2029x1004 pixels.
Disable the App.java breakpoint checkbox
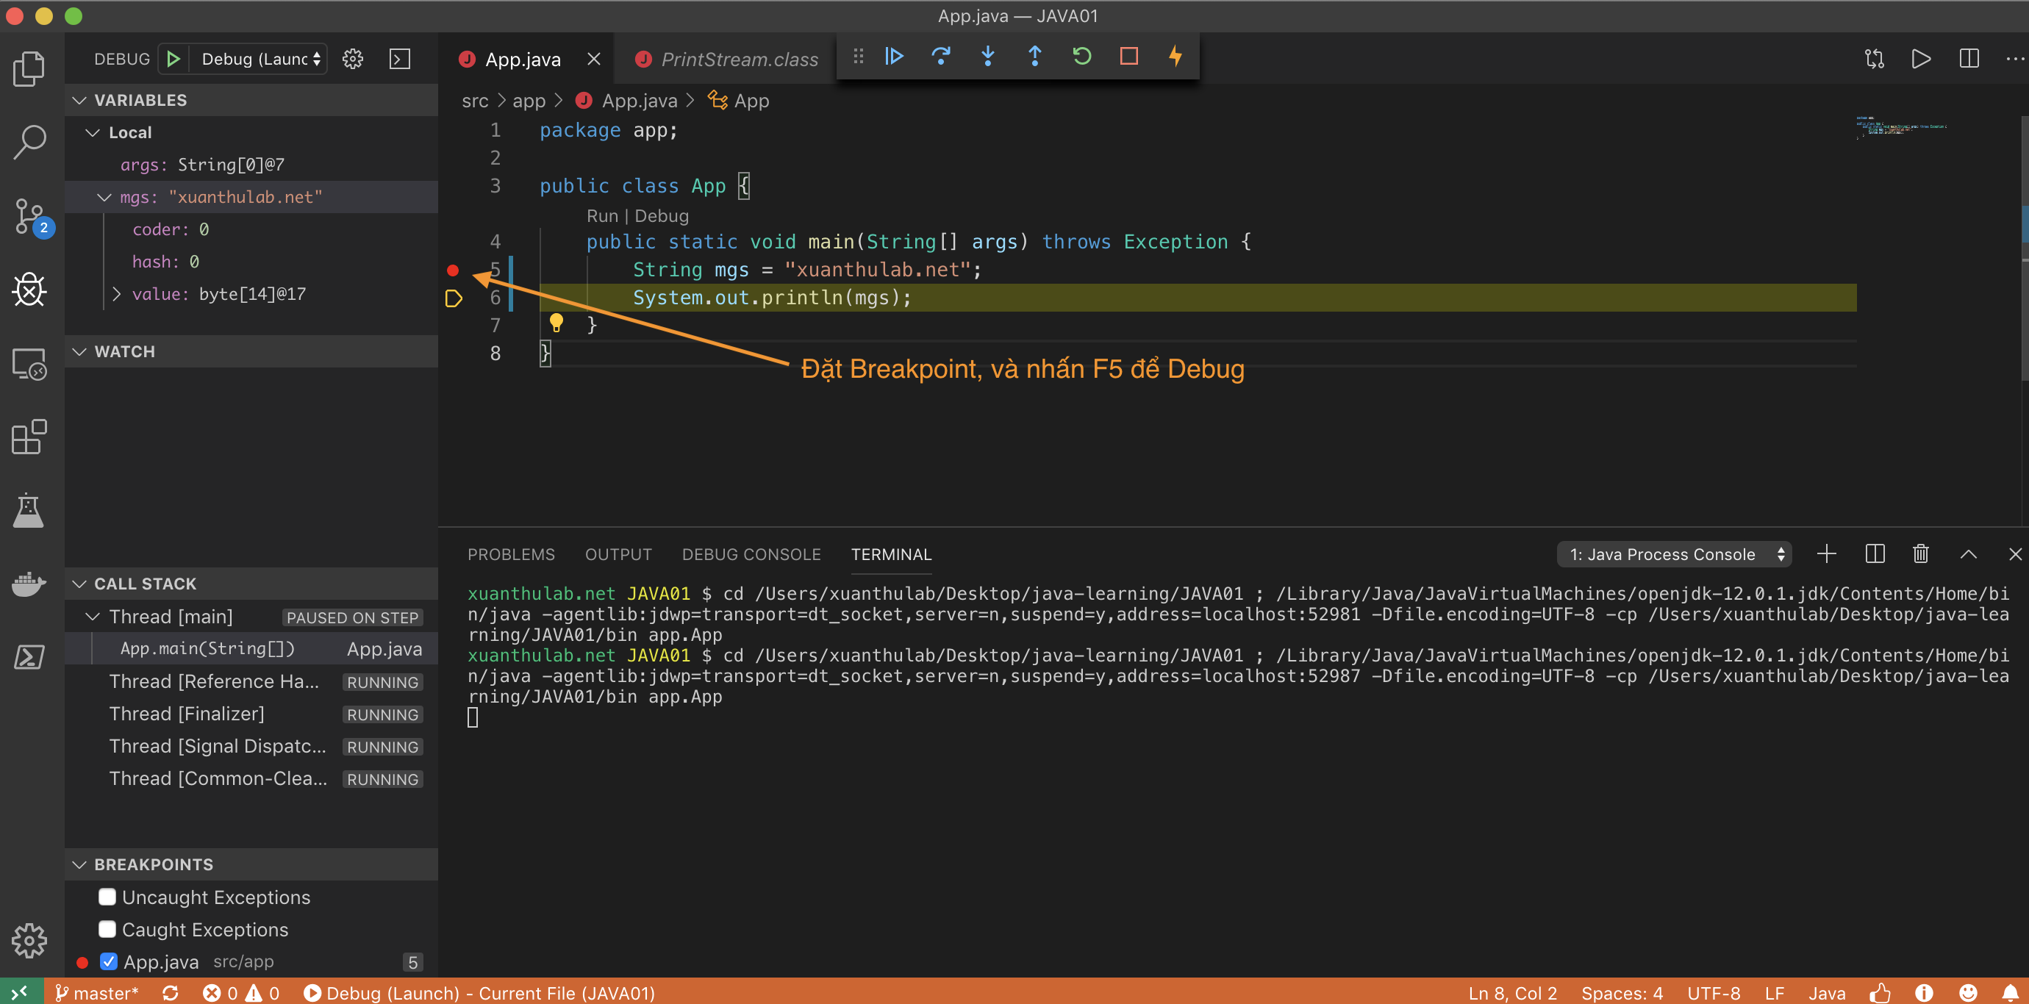pos(109,961)
